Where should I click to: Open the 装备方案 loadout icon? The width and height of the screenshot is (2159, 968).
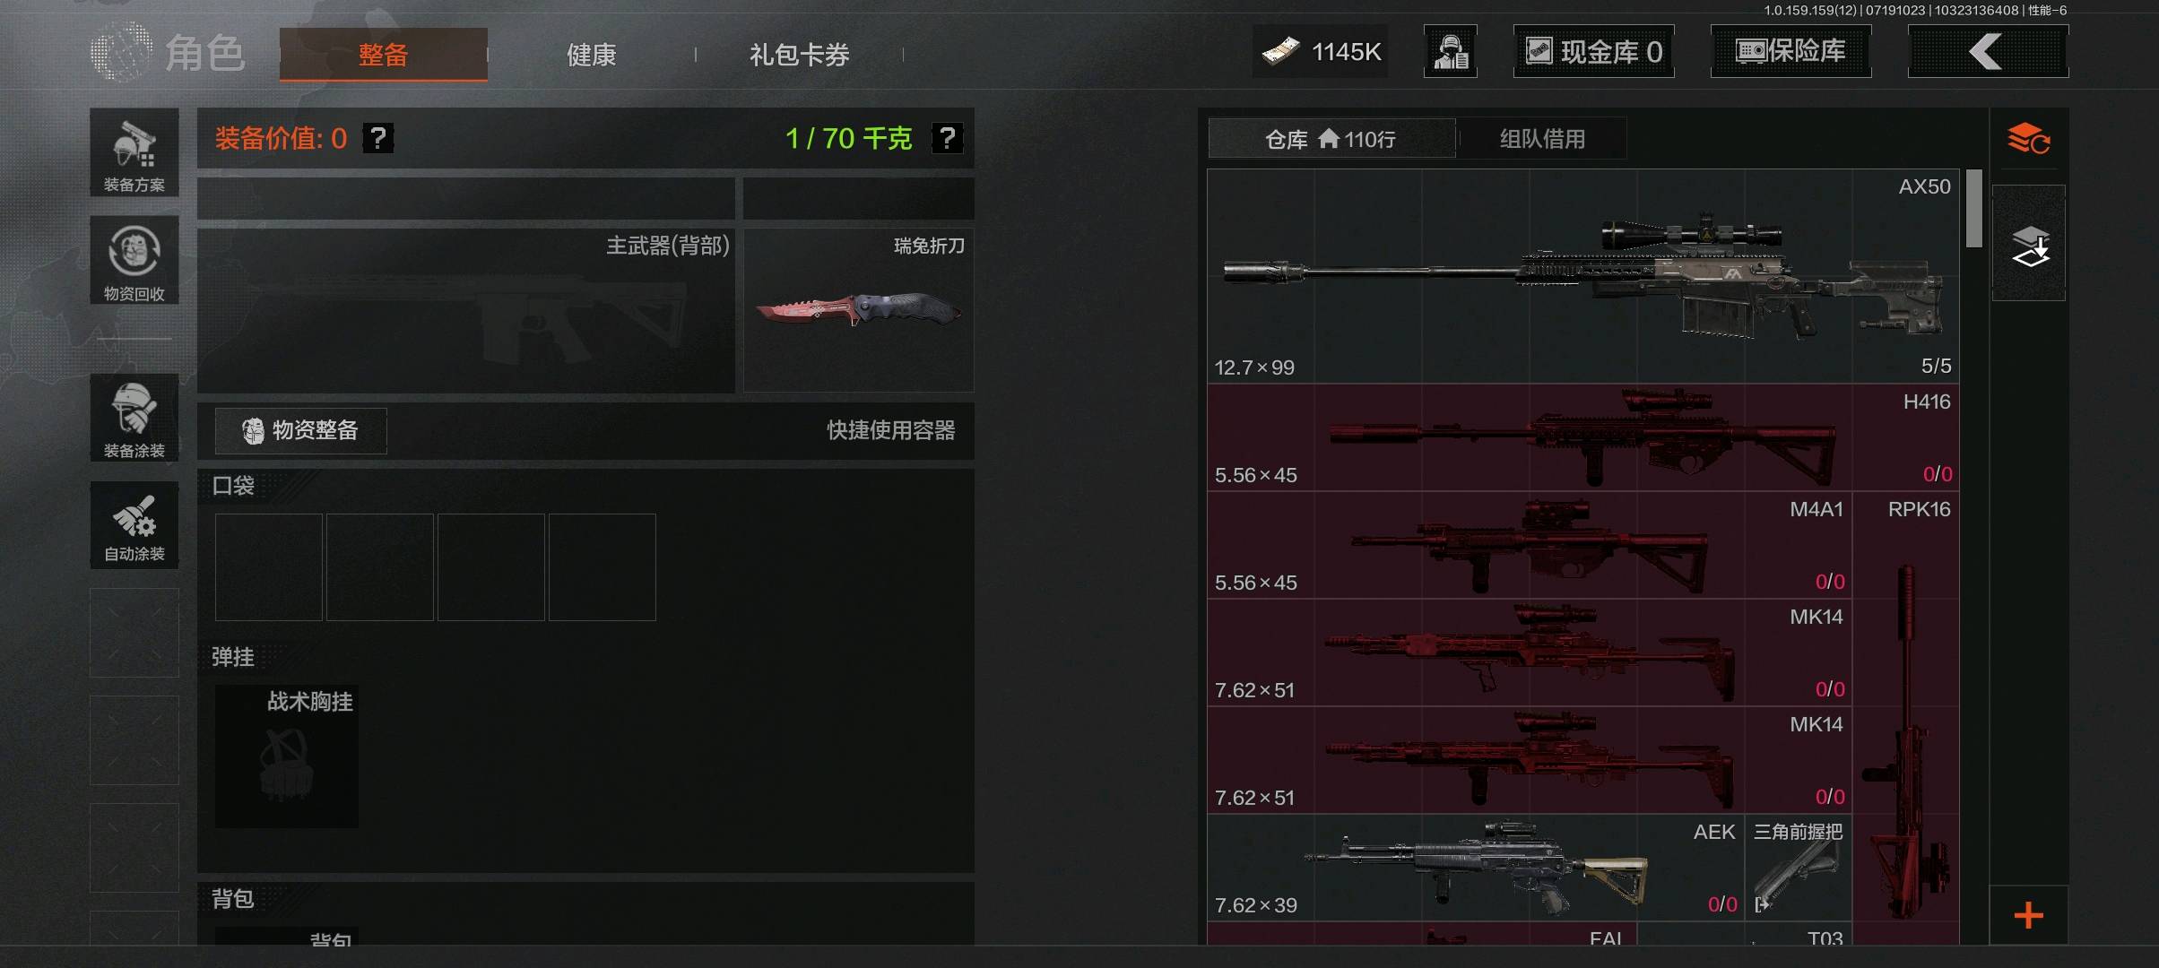coord(134,153)
